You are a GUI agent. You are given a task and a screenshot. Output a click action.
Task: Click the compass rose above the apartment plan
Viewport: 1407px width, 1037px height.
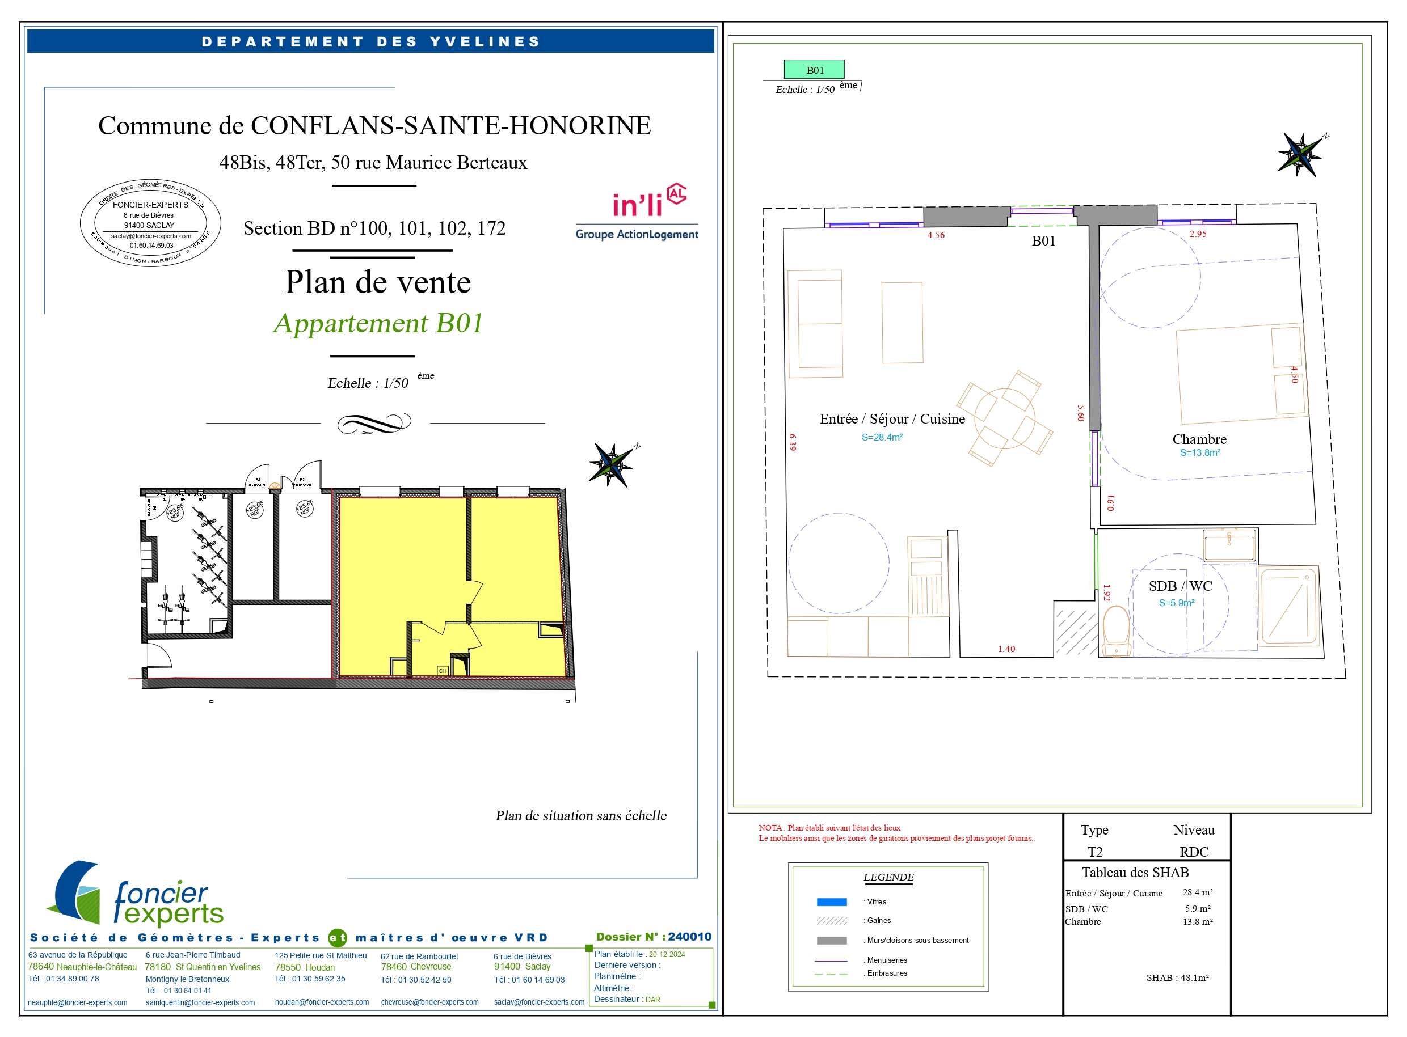(1300, 154)
